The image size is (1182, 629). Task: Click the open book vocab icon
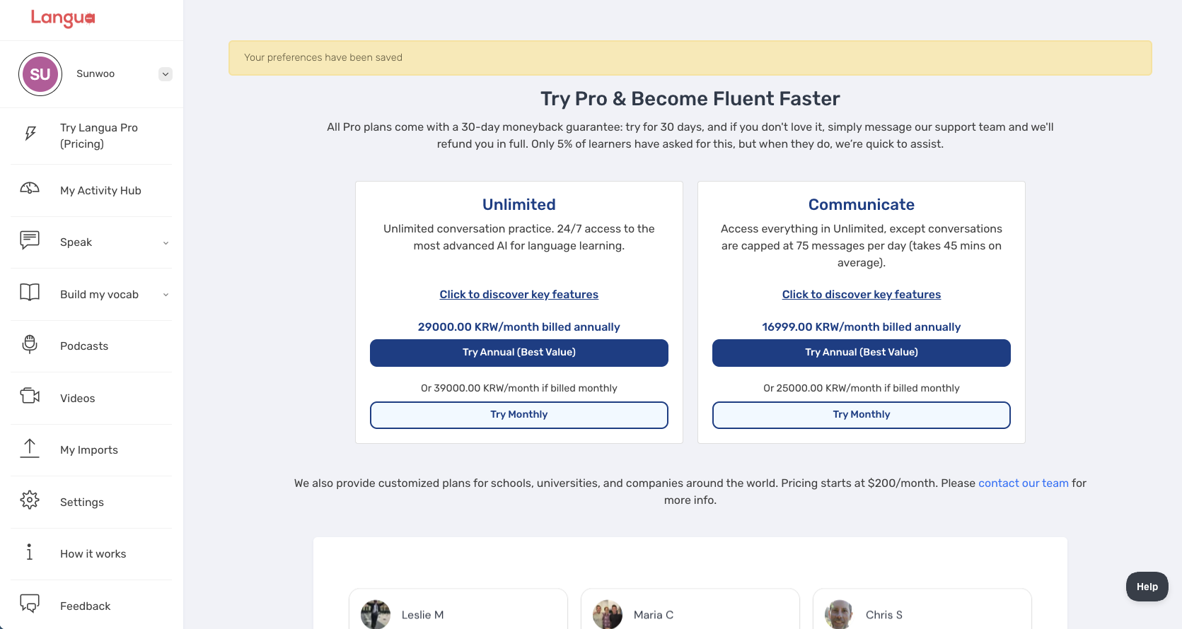[x=30, y=293]
